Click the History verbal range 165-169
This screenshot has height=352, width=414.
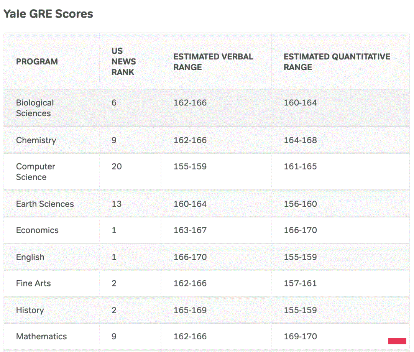(x=190, y=310)
